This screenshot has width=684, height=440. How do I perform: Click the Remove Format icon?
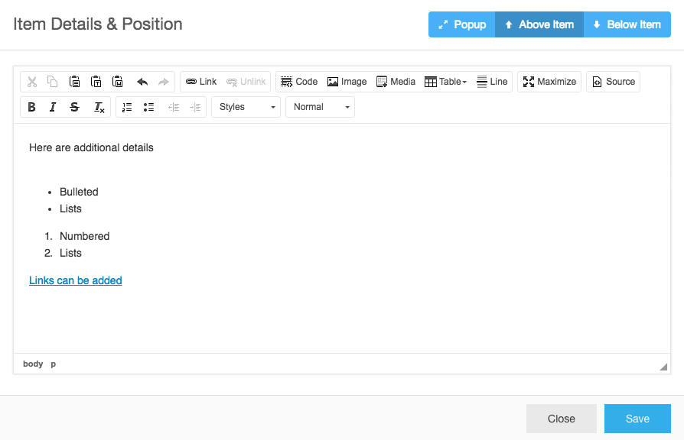tap(99, 107)
